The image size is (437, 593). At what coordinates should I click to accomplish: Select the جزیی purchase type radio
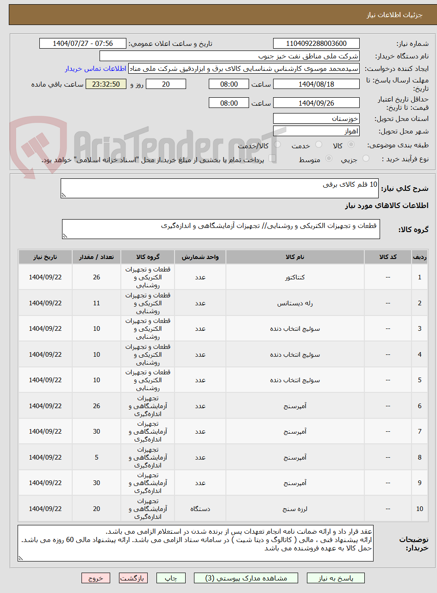pyautogui.click(x=366, y=159)
